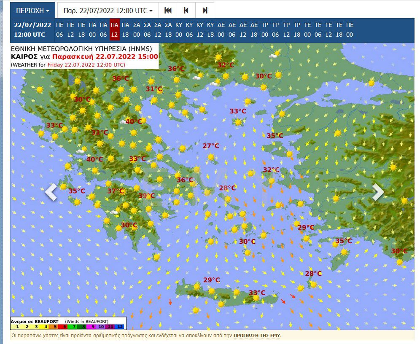Advance to the next forecast frame
This screenshot has height=344, width=420.
(x=205, y=10)
